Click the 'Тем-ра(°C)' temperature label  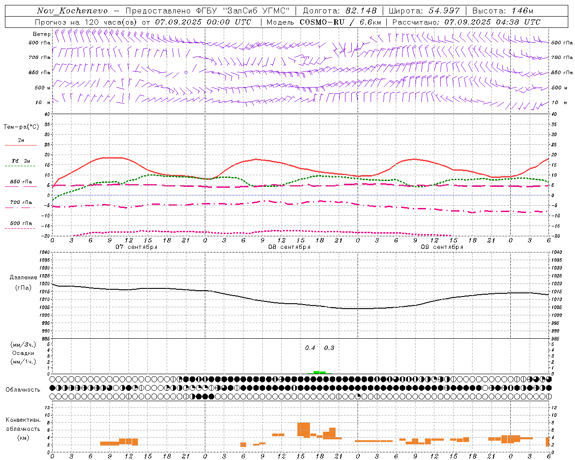click(21, 127)
